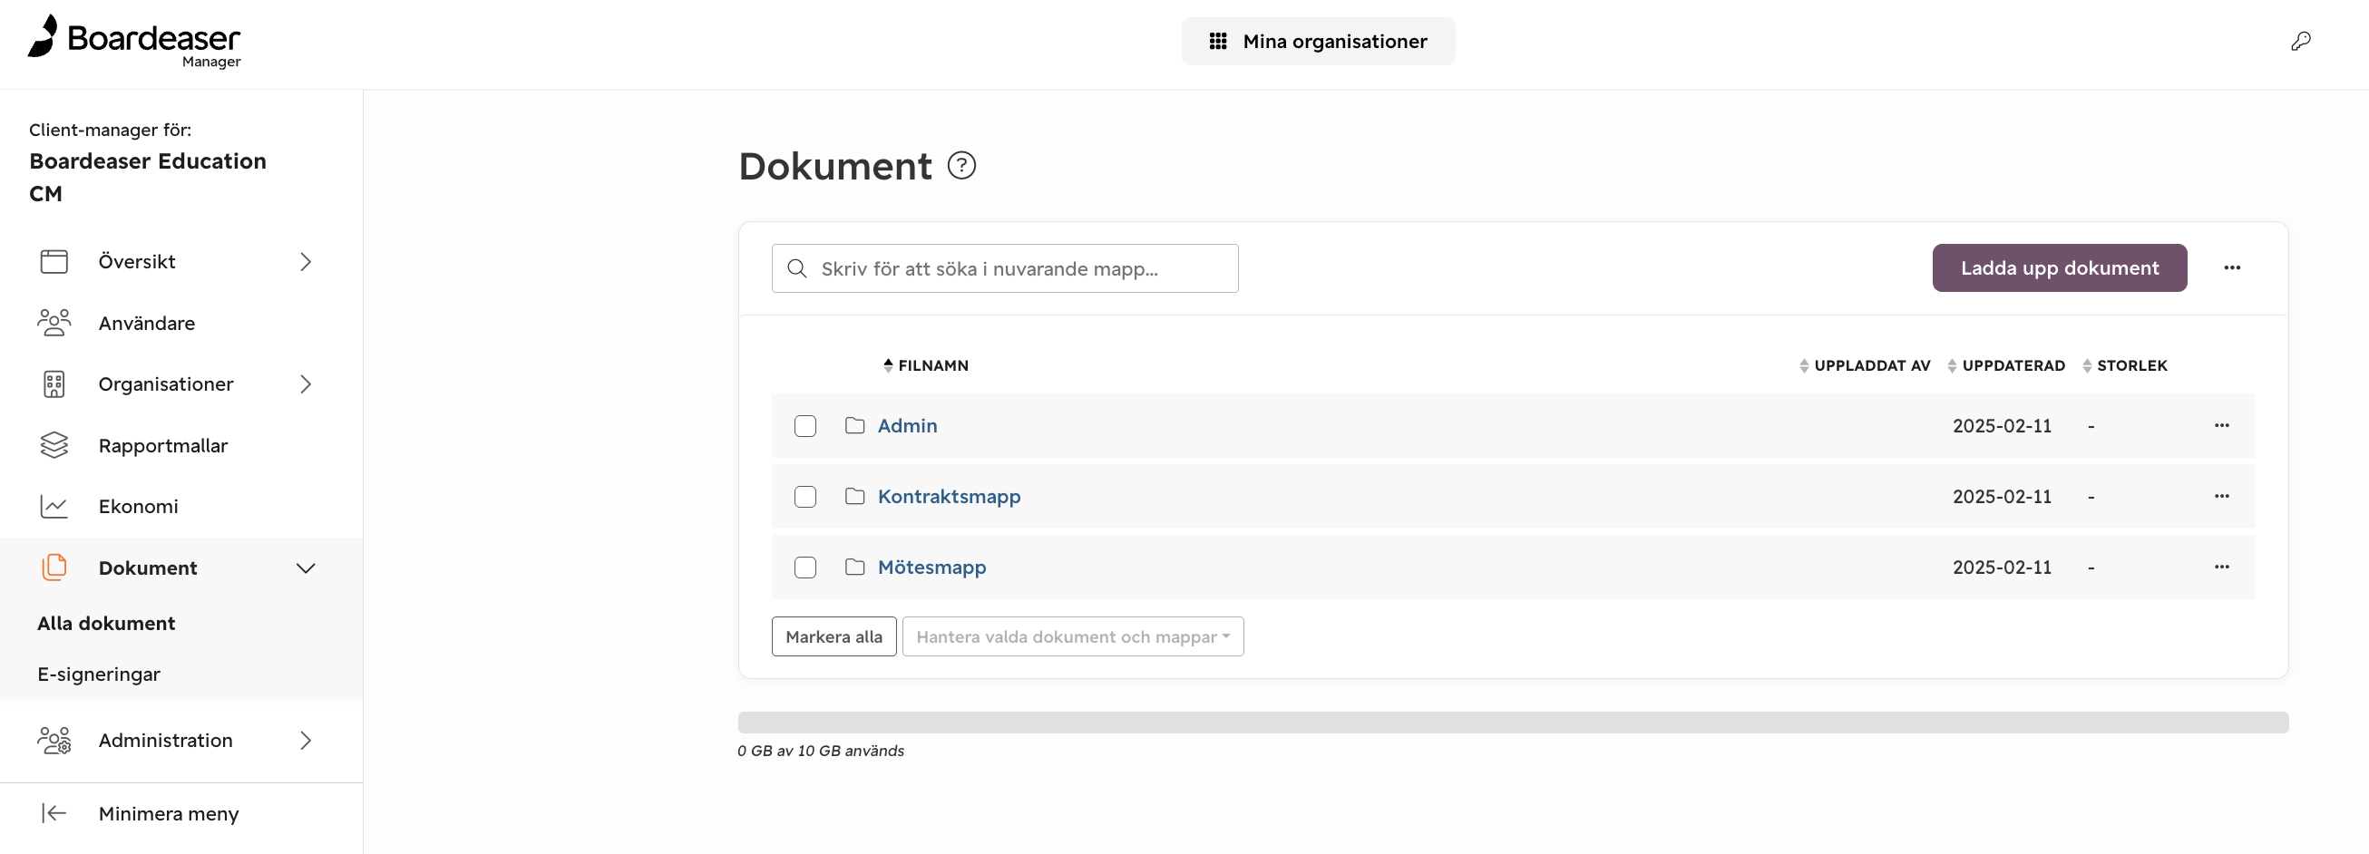Check the Mötesmapp folder checkbox
Viewport: 2369px width, 854px height.
[x=804, y=568]
